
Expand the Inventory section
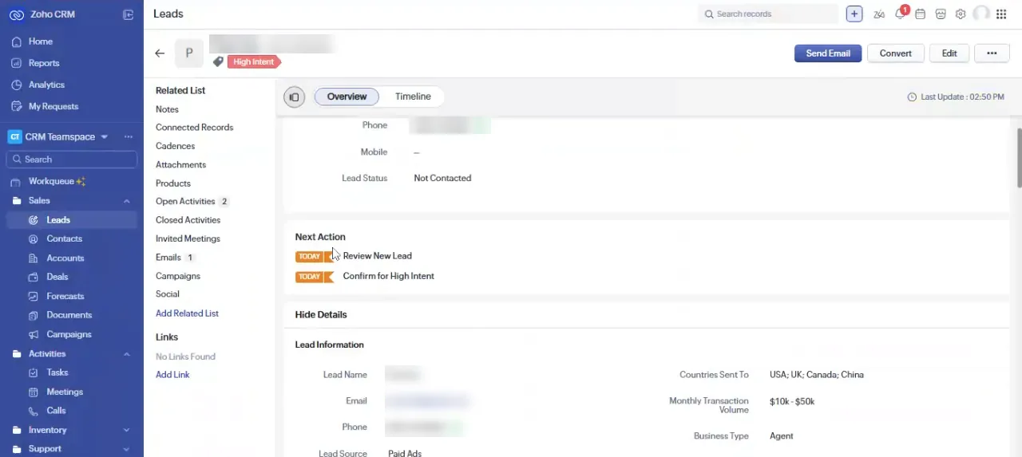pyautogui.click(x=126, y=430)
